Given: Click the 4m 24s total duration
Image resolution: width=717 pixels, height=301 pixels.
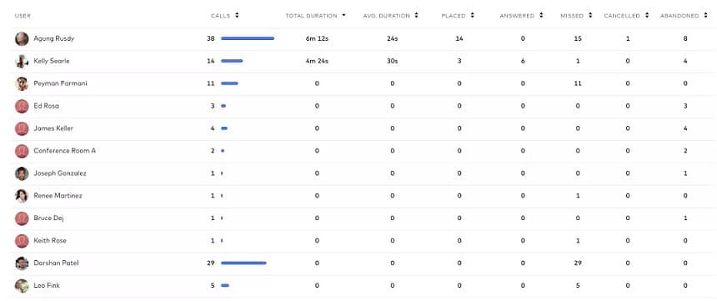Looking at the screenshot, I should pyautogui.click(x=317, y=62).
